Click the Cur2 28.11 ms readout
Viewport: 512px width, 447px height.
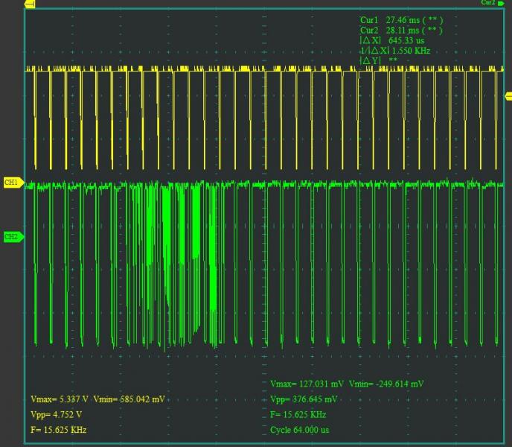pos(400,31)
